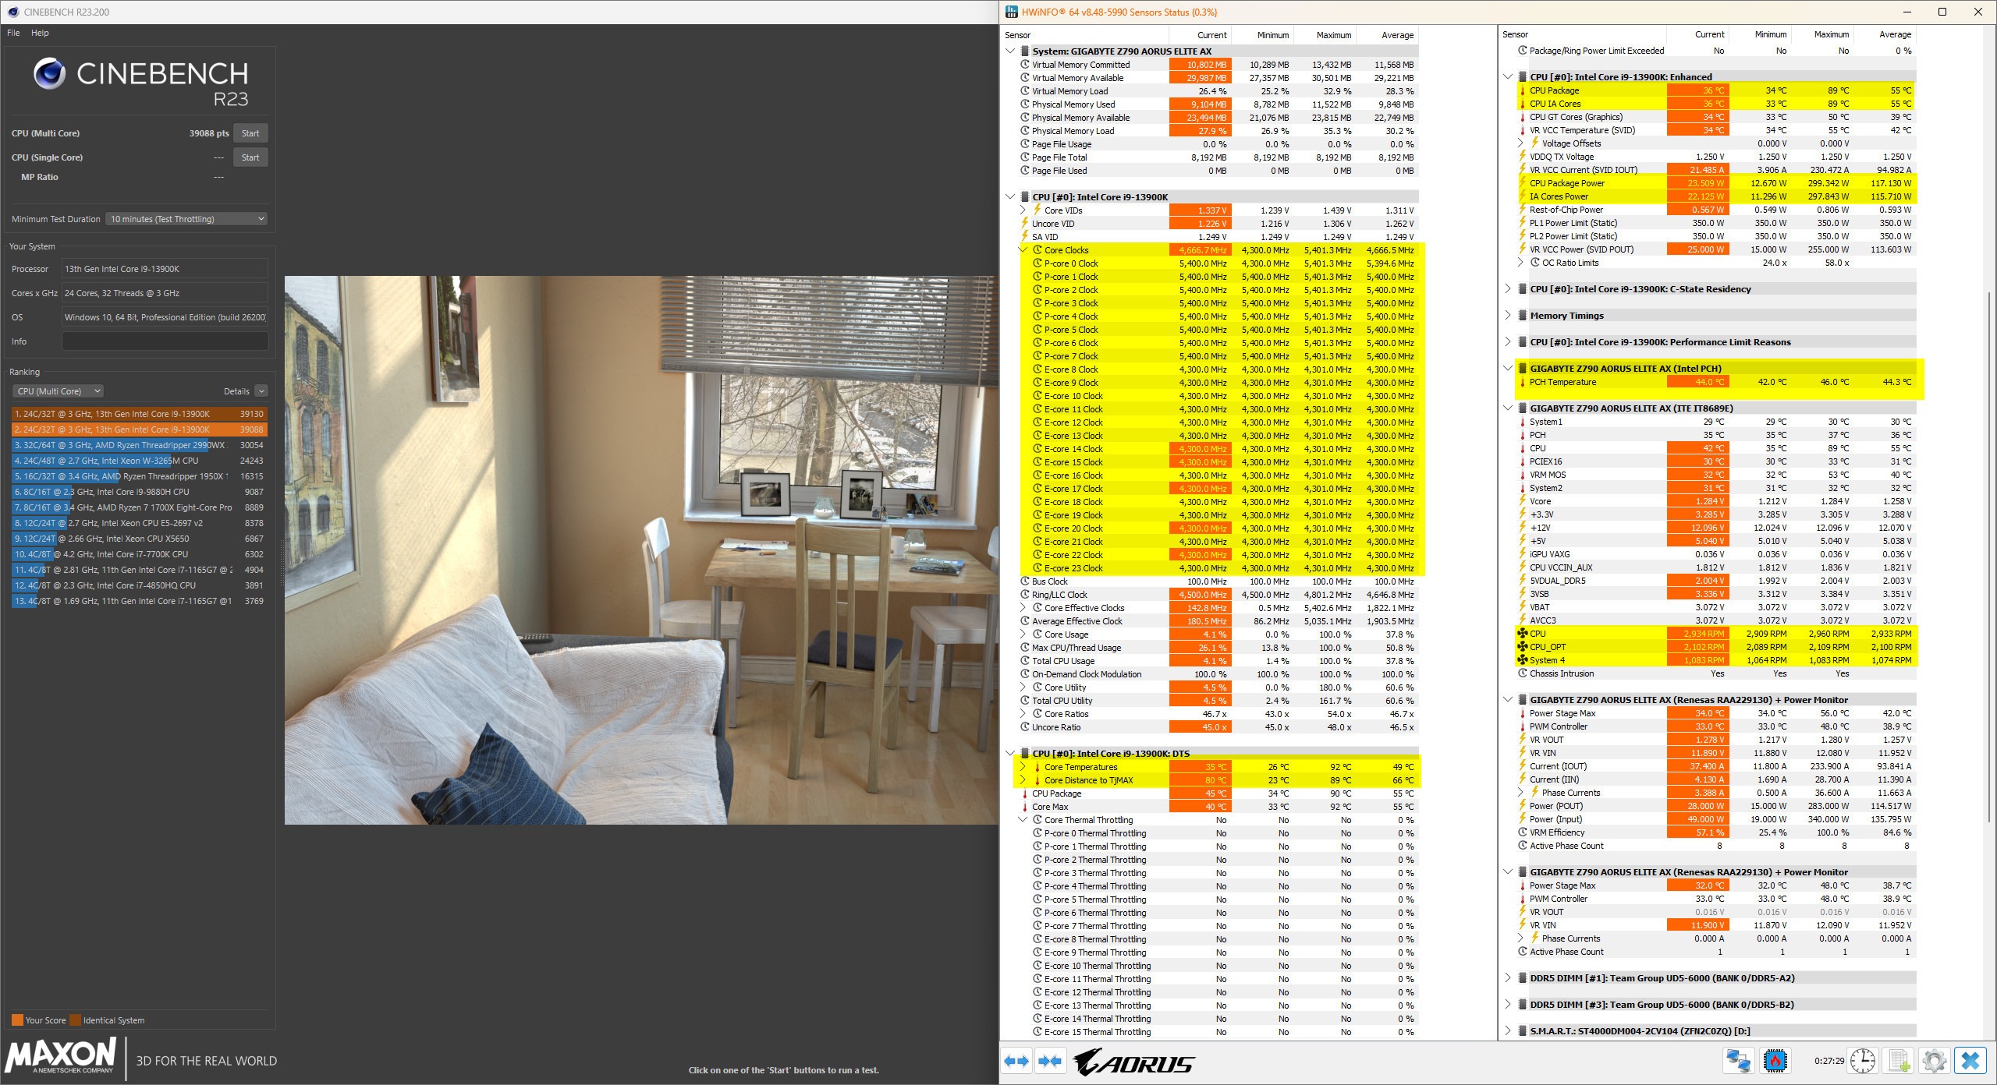Select the Threadripper 2990WX ranking entry

coord(140,445)
